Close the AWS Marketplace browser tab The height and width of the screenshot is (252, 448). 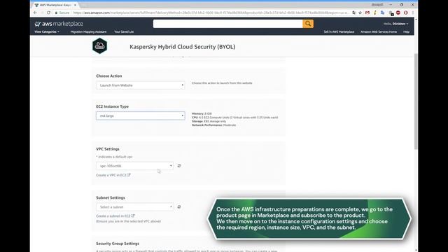click(x=75, y=5)
